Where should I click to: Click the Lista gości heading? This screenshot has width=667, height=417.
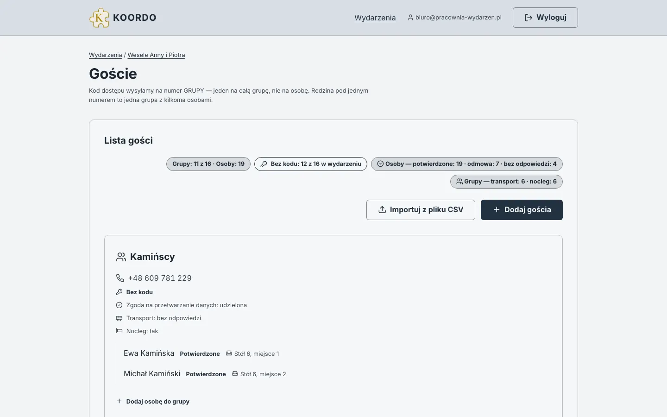[x=128, y=140]
